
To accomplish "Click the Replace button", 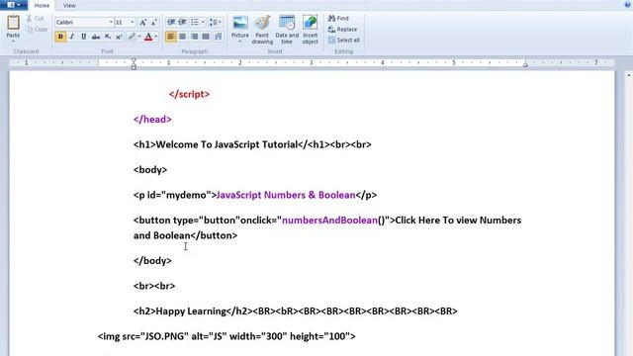I will pos(343,29).
